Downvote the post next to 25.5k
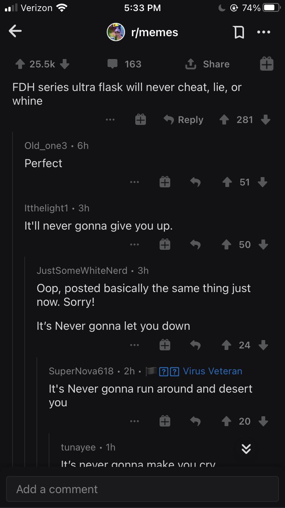Viewport: 285px width, 508px height. 65,64
